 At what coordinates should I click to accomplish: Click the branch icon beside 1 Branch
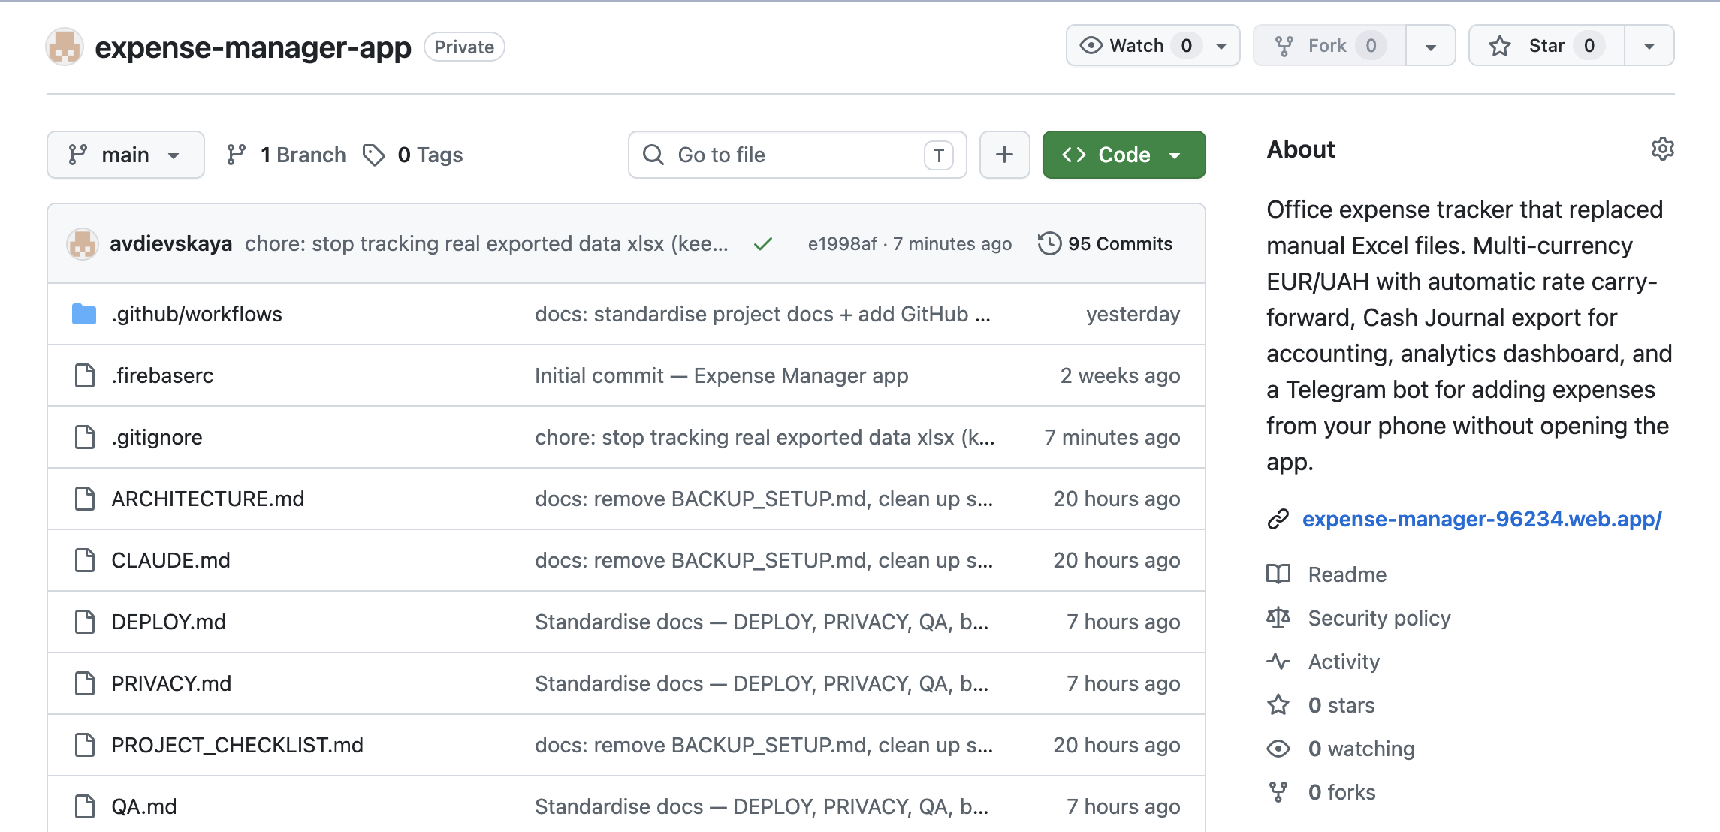pos(236,155)
